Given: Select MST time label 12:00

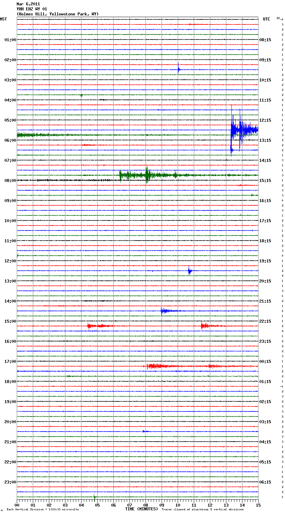Looking at the screenshot, I should tap(10, 261).
